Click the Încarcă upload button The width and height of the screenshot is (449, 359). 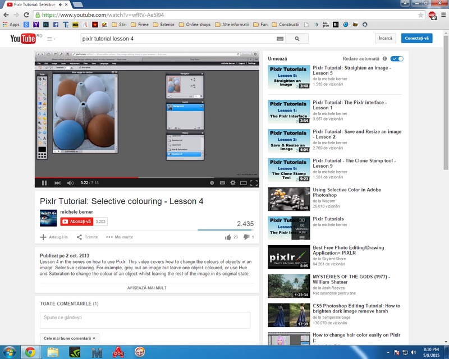coord(385,38)
